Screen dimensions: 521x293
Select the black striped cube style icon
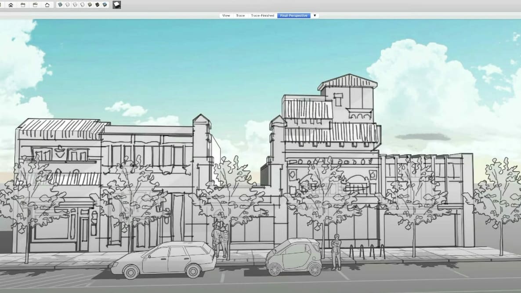click(98, 5)
